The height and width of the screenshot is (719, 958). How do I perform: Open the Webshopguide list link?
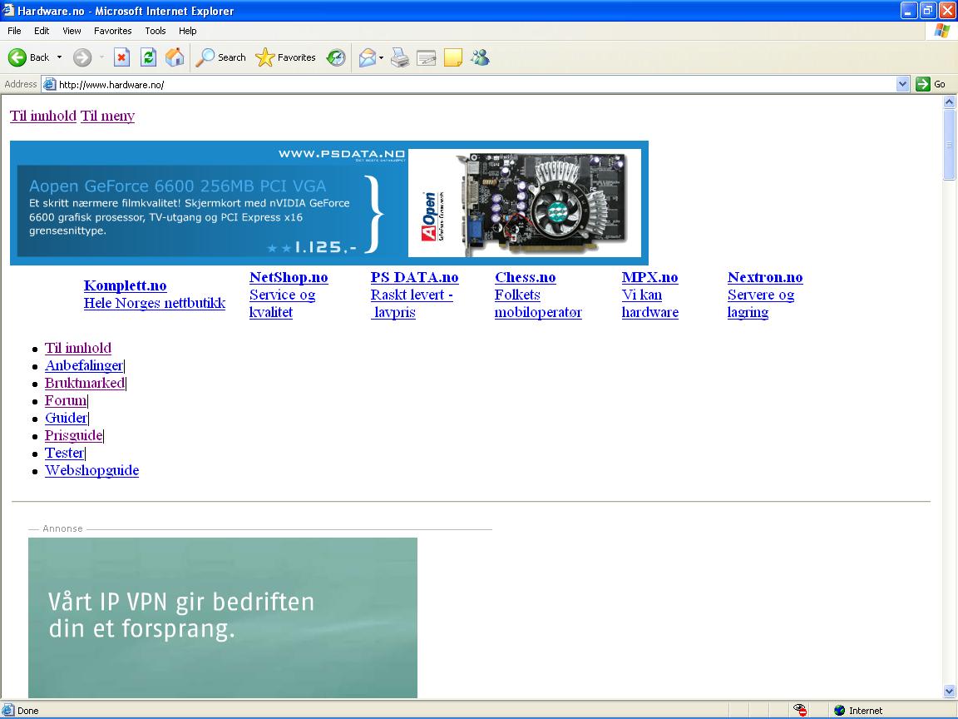tap(91, 471)
